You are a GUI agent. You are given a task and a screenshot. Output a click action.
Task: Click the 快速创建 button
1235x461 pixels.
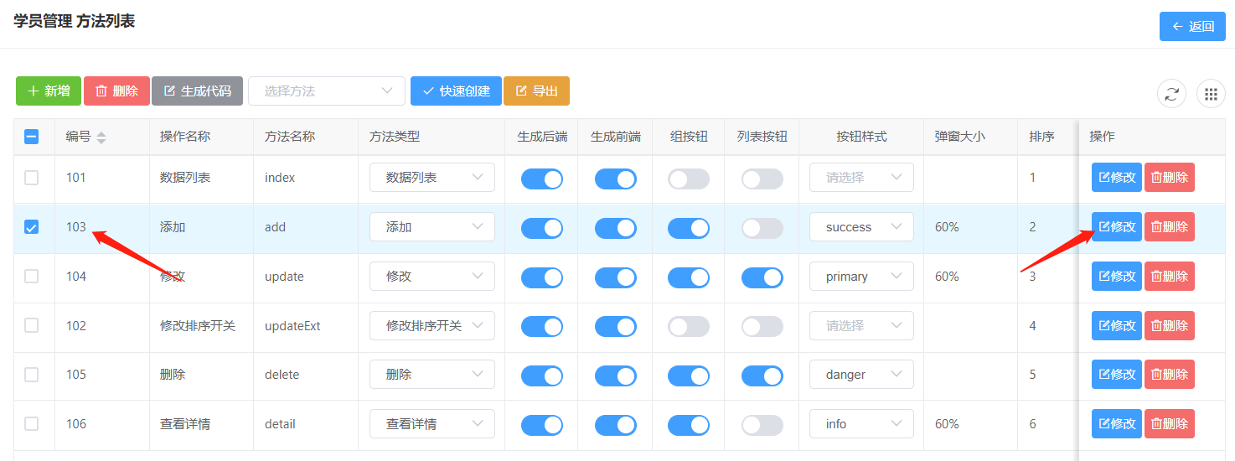456,91
